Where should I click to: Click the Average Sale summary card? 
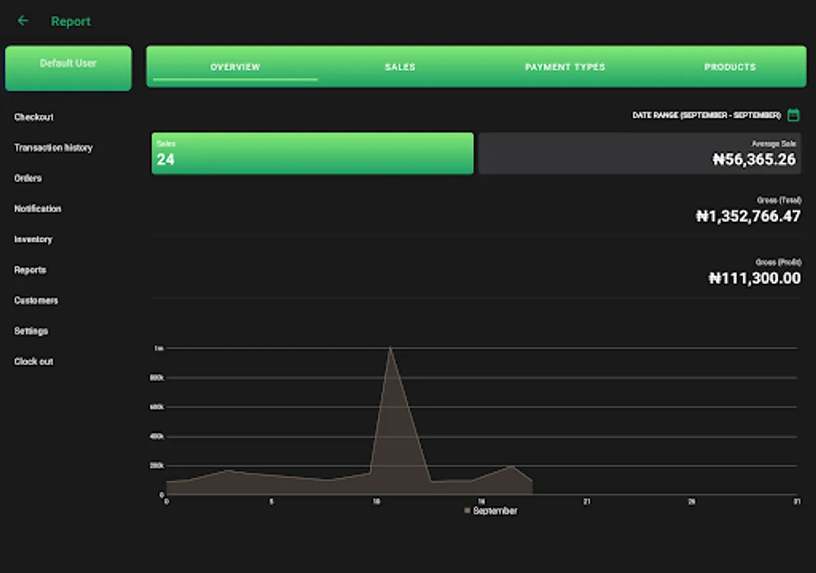639,153
